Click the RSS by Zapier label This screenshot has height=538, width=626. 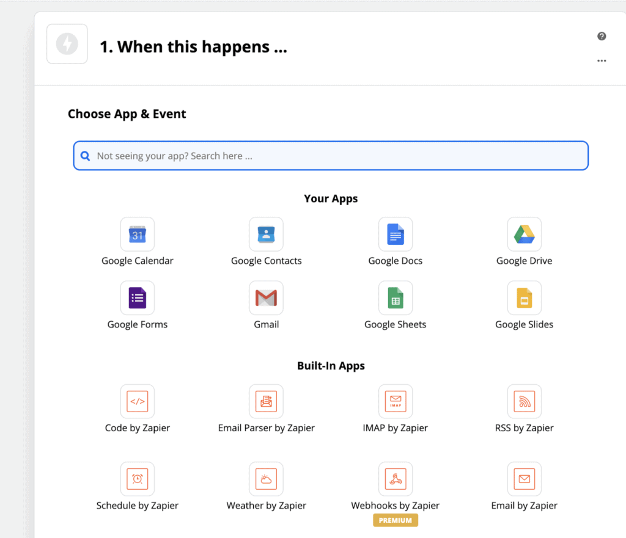click(524, 428)
